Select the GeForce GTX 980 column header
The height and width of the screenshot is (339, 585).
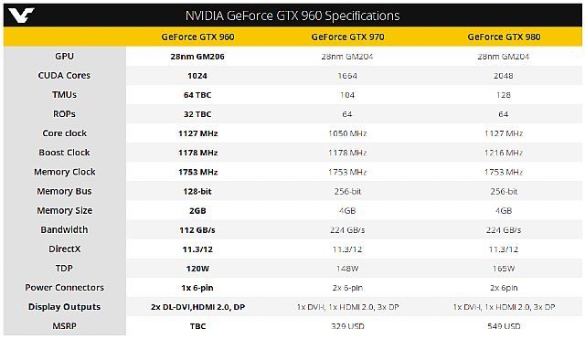tap(504, 37)
